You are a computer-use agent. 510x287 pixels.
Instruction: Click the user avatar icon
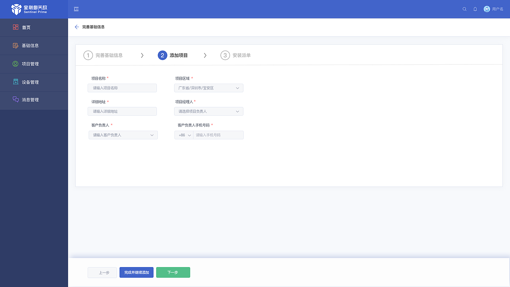pos(487,9)
